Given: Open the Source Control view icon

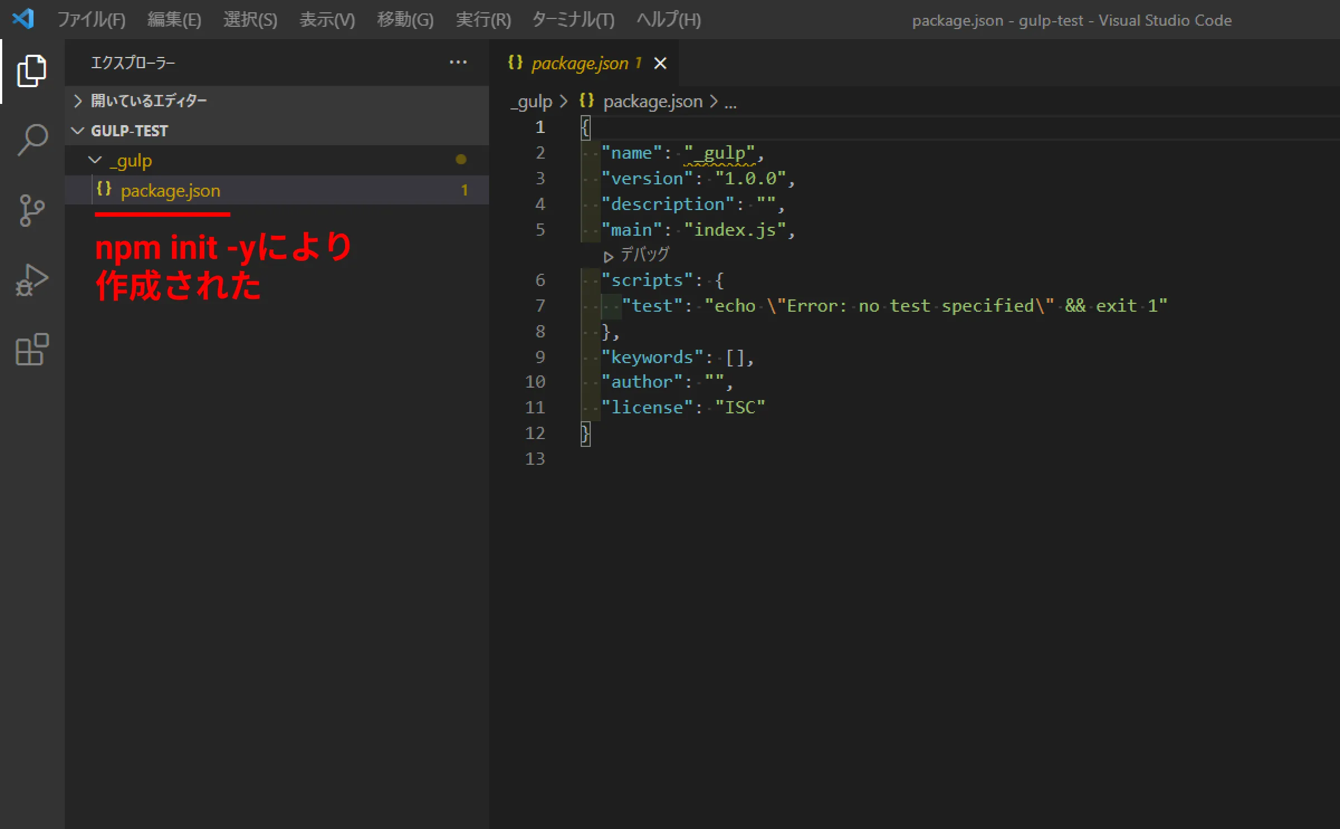Looking at the screenshot, I should click(x=32, y=211).
